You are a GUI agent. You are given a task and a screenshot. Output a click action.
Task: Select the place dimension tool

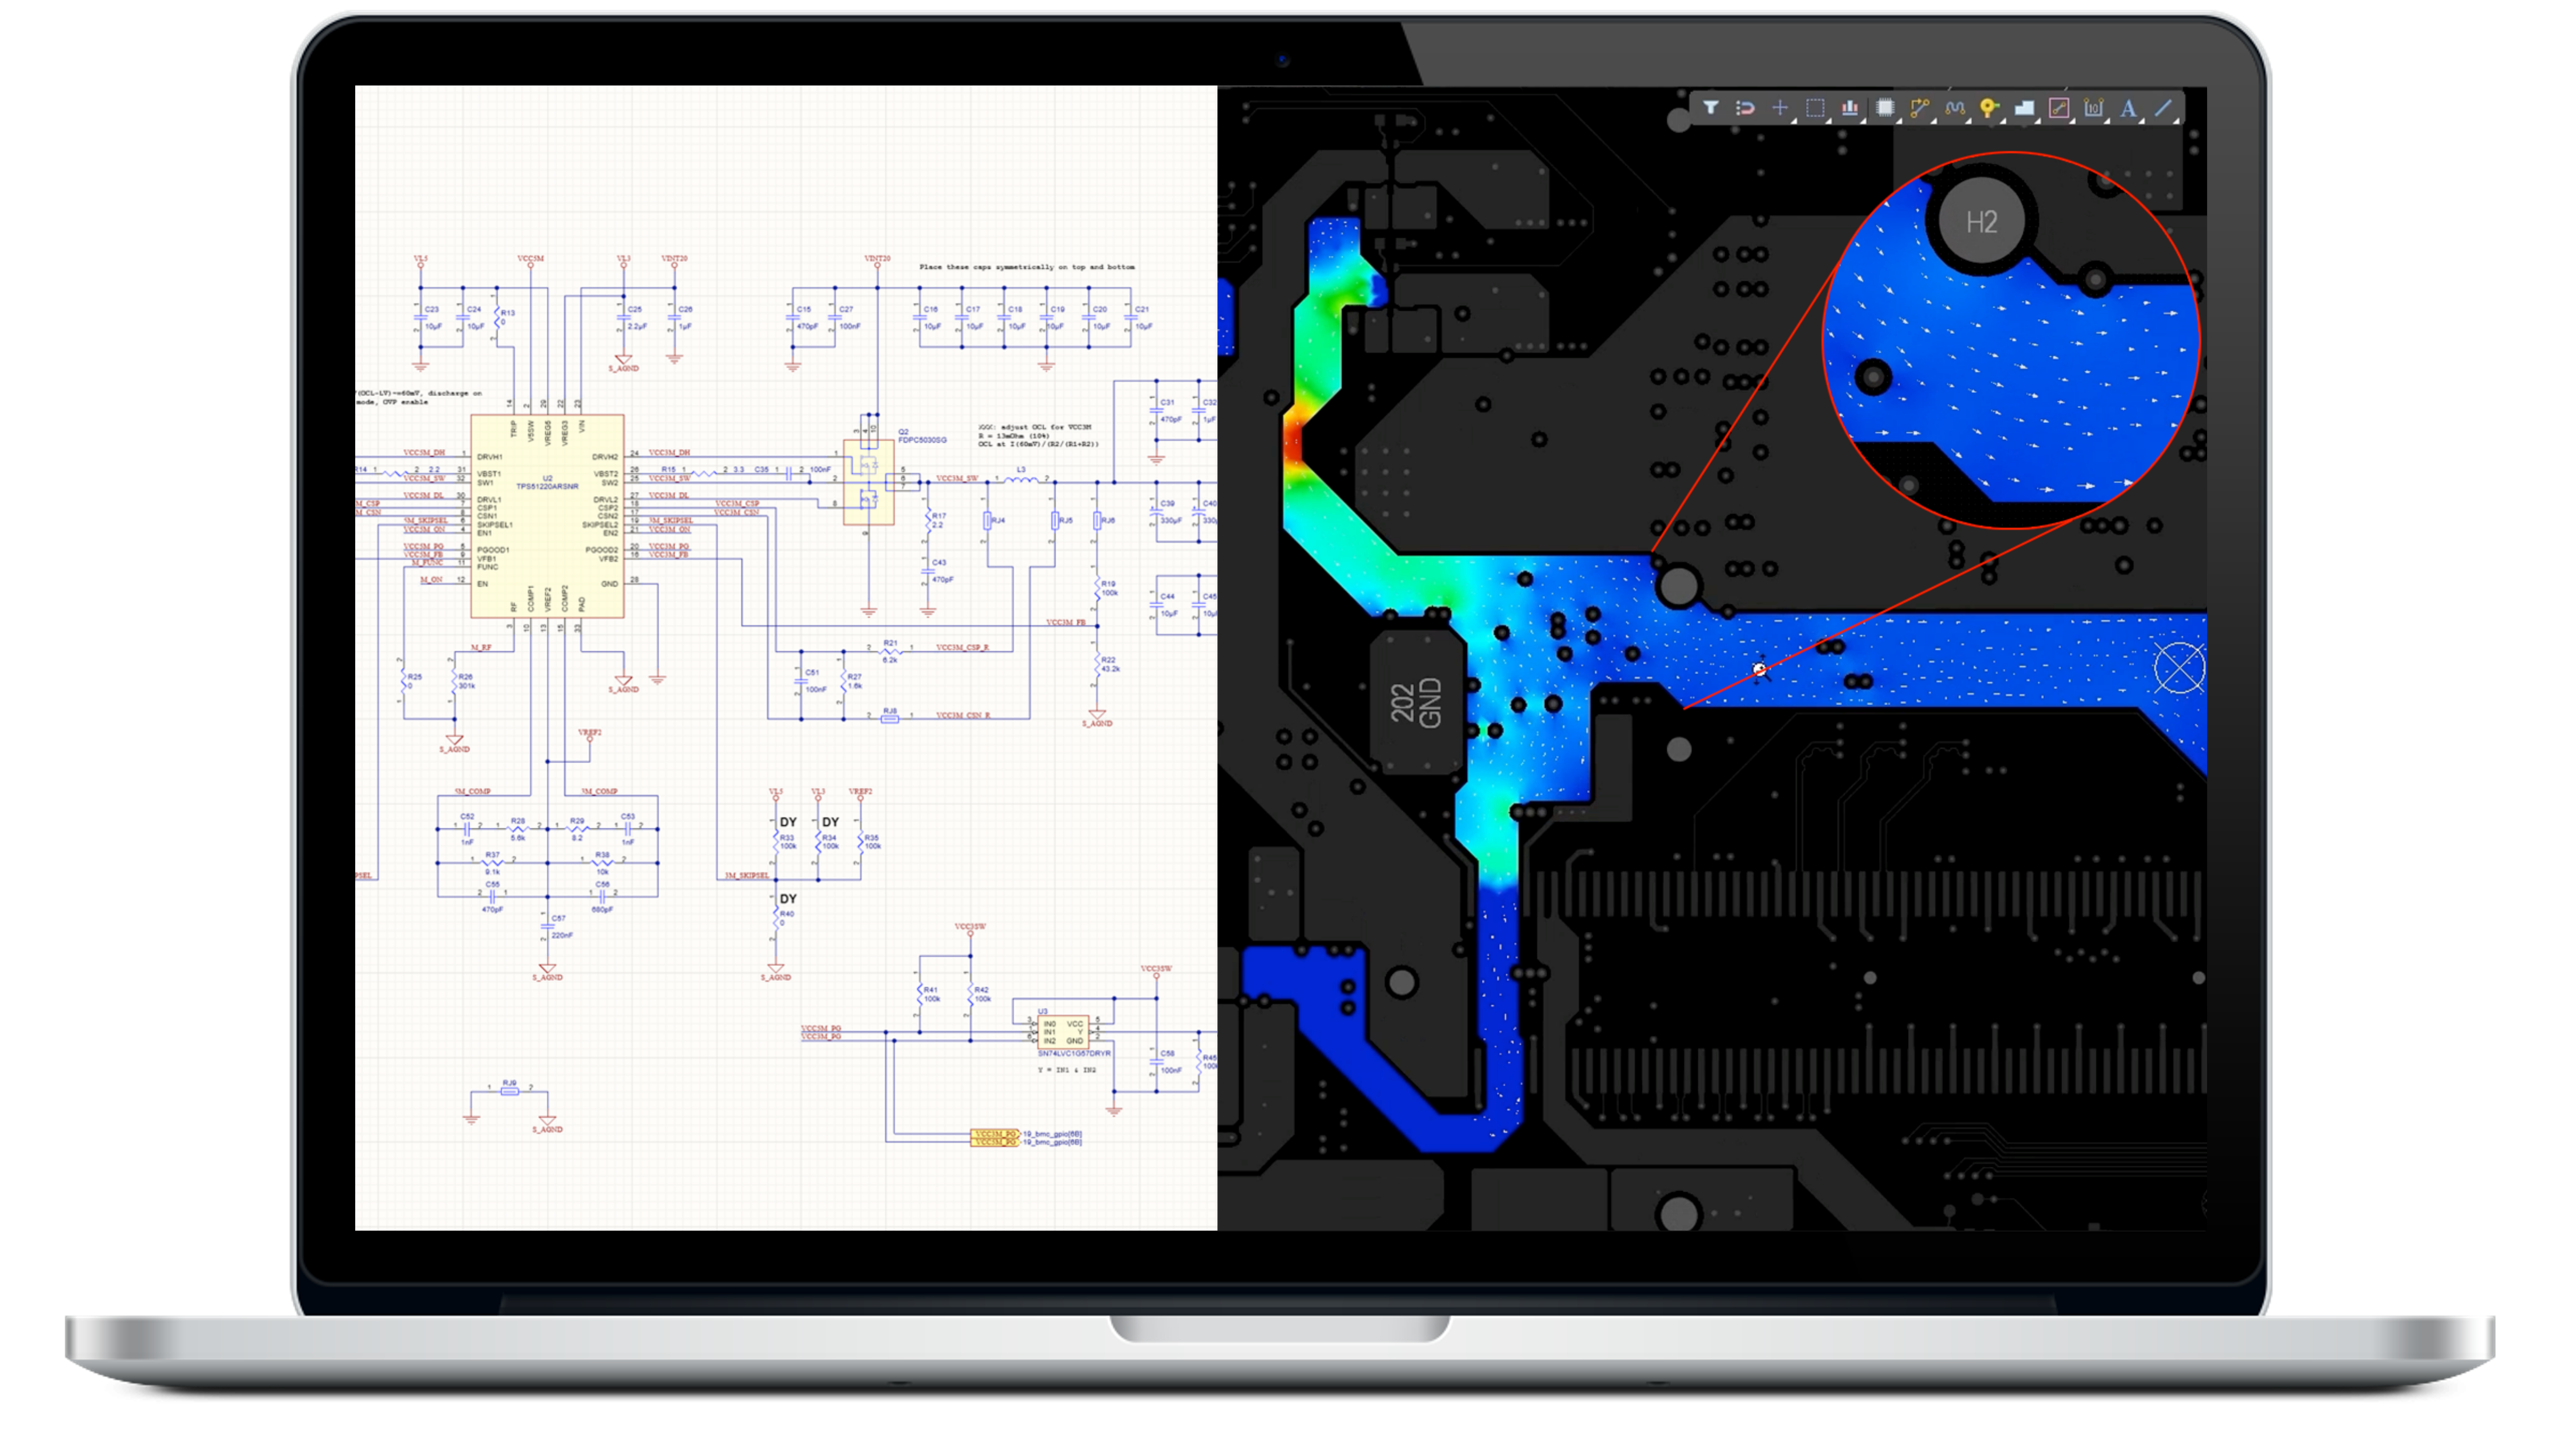(x=2094, y=108)
